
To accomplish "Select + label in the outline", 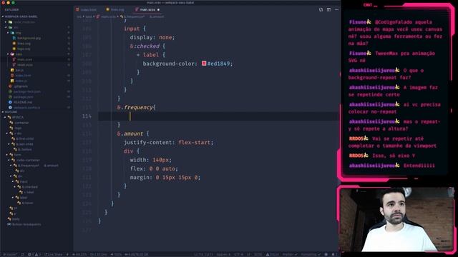I will (x=29, y=192).
